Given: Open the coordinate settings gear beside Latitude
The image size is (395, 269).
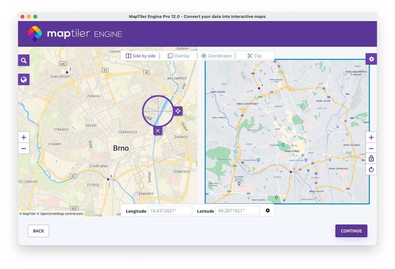Looking at the screenshot, I should tap(268, 210).
